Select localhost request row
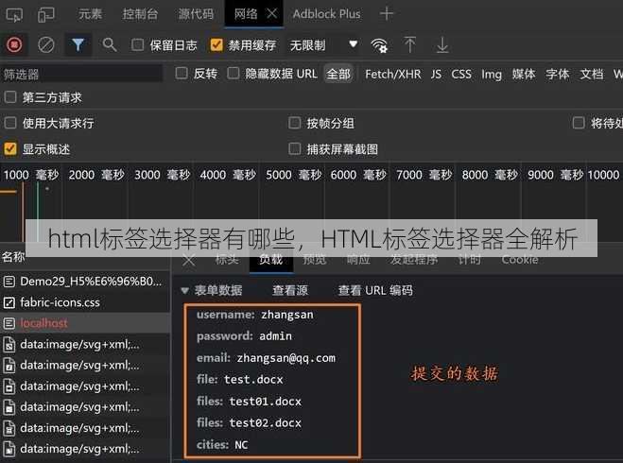Screen dimensions: 623x463 85,323
